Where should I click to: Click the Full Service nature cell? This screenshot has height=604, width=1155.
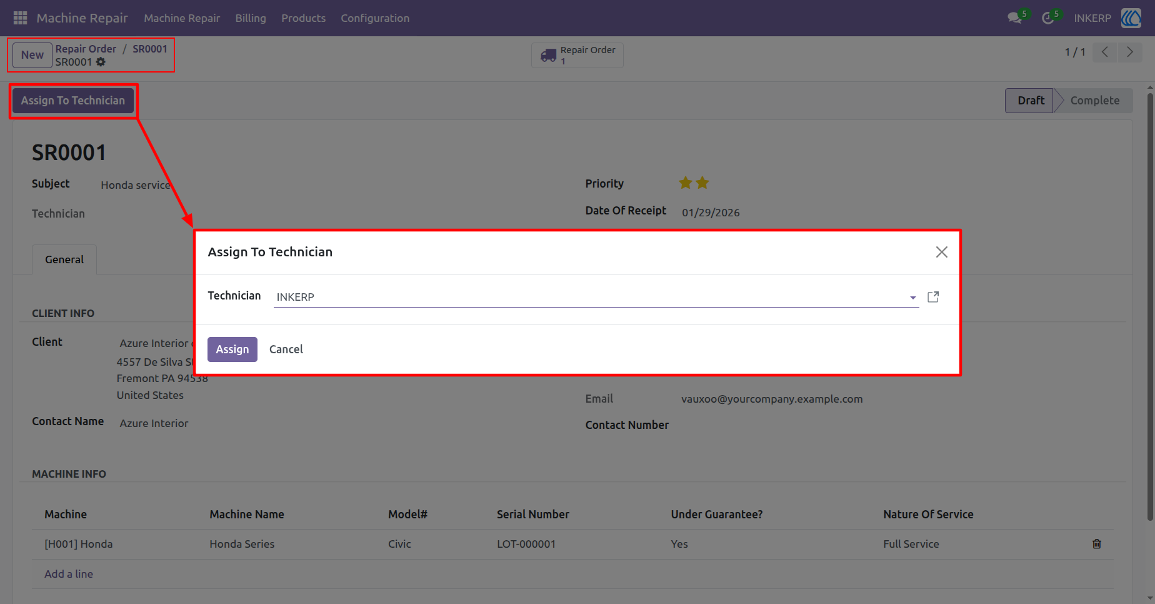click(x=911, y=544)
